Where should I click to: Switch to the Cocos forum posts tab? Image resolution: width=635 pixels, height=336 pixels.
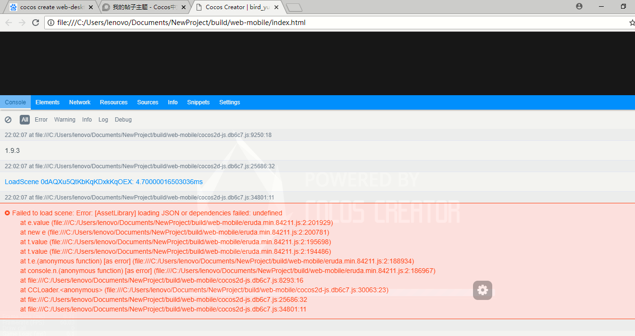click(144, 7)
